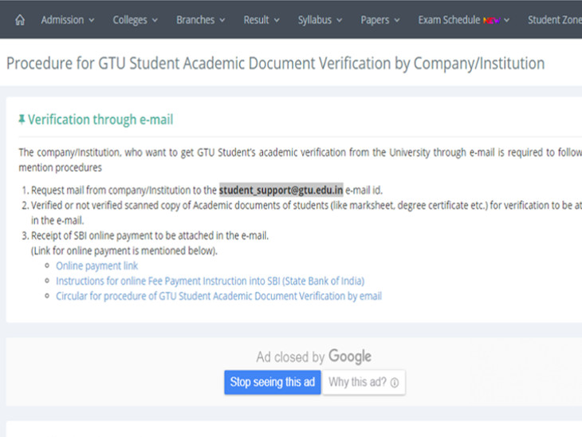Expand the Admission dropdown menu

[68, 20]
